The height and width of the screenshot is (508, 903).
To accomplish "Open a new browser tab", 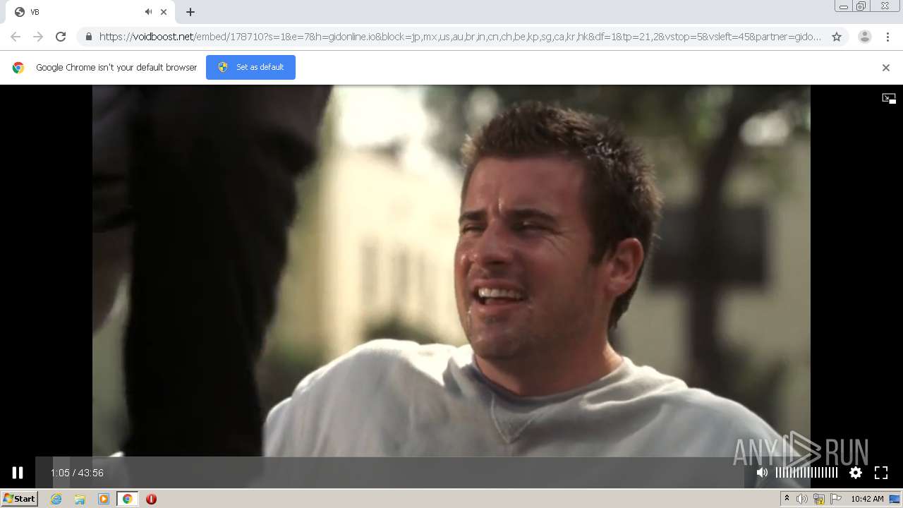I will (x=190, y=12).
